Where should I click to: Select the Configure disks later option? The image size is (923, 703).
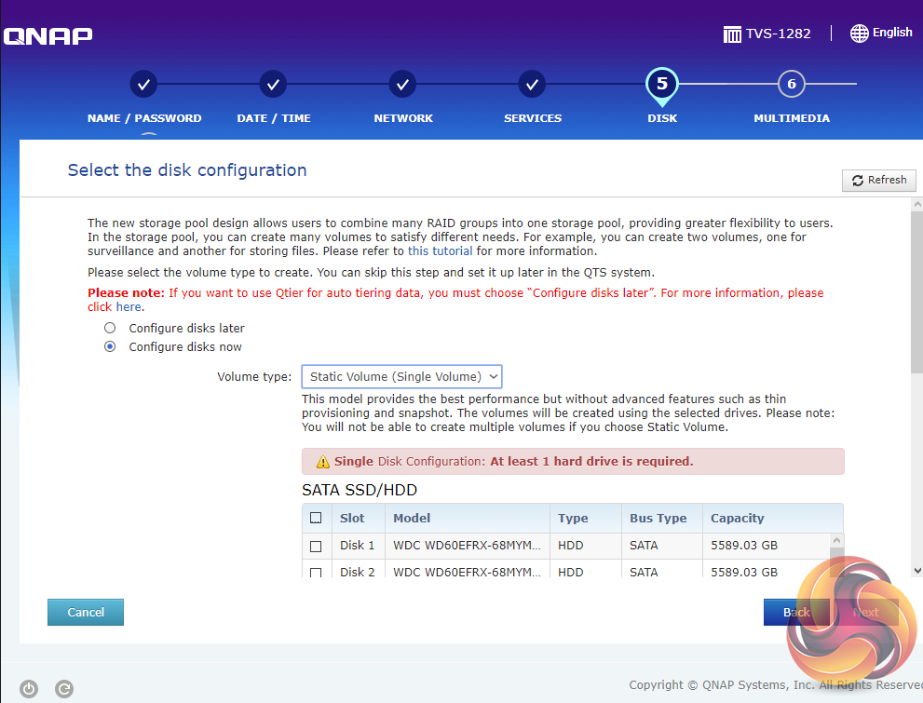pos(110,328)
